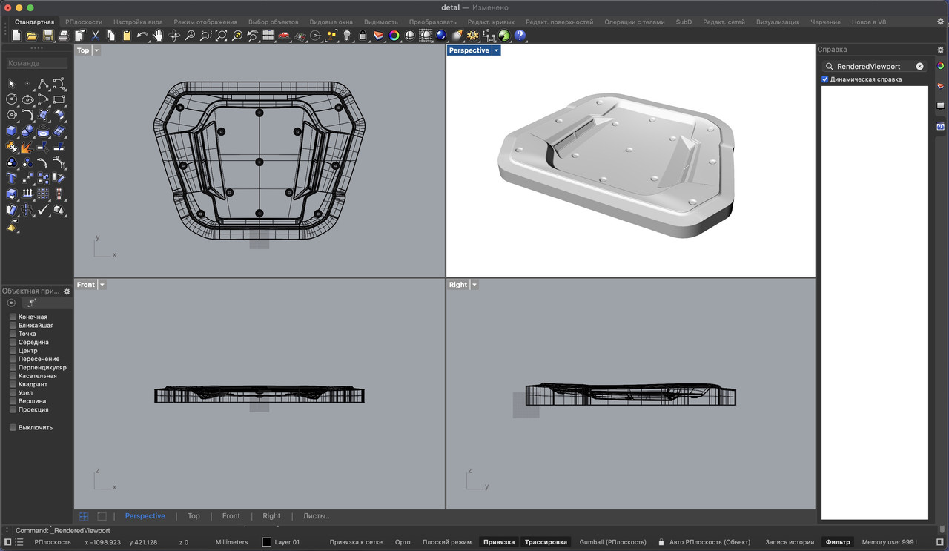The width and height of the screenshot is (949, 551).
Task: Select the Листы... tab at bottom
Action: (x=317, y=516)
